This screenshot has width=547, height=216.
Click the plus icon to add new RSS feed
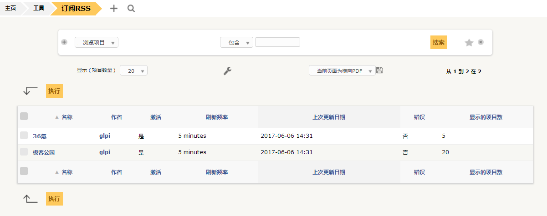pyautogui.click(x=114, y=8)
